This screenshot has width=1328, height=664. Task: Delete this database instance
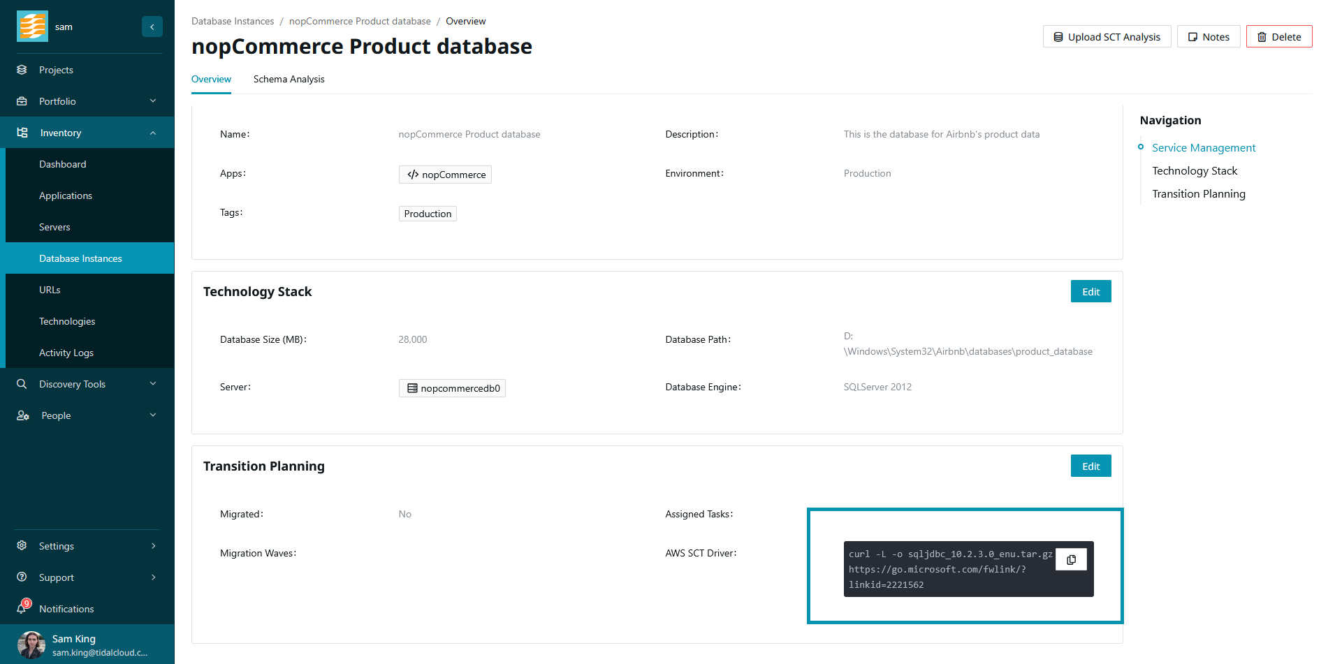pos(1278,37)
